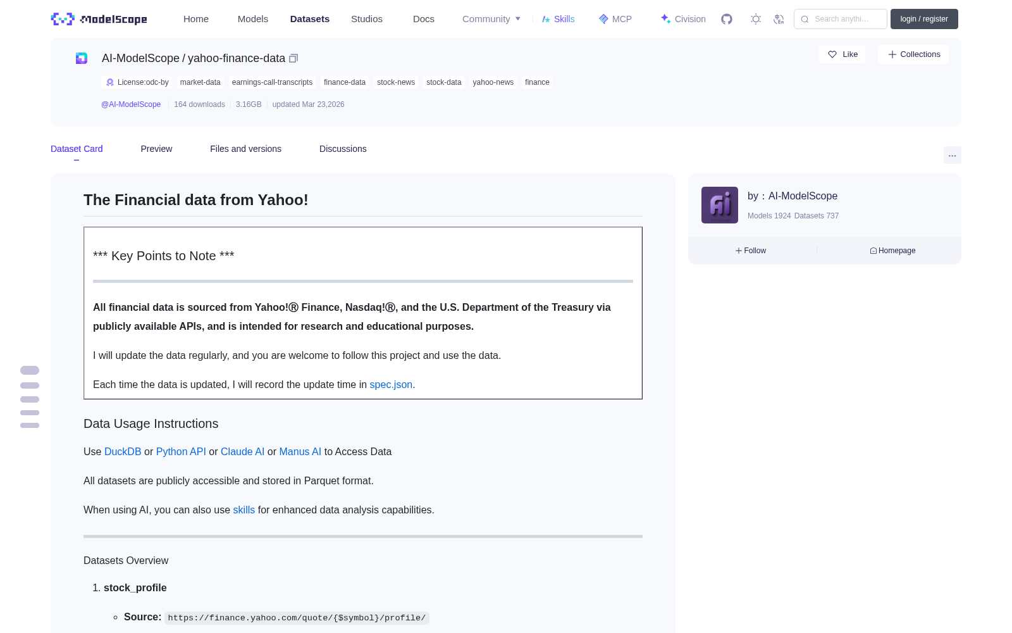This screenshot has height=633, width=1012.
Task: Click the '3.16GB' size text
Action: pyautogui.click(x=249, y=104)
